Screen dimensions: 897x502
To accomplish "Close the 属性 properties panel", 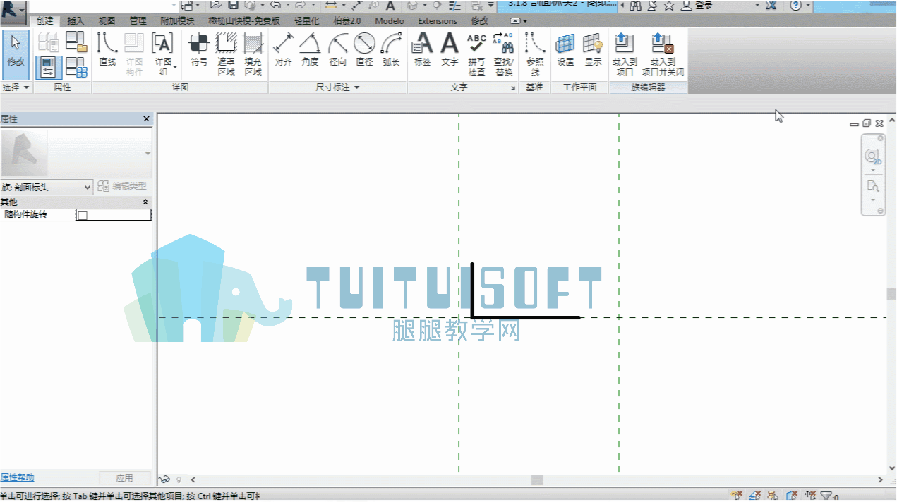I will pos(146,119).
